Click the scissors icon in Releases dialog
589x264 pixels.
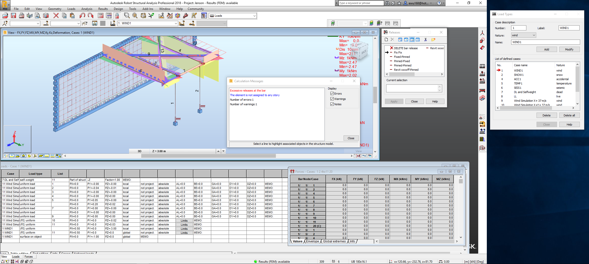click(x=425, y=40)
